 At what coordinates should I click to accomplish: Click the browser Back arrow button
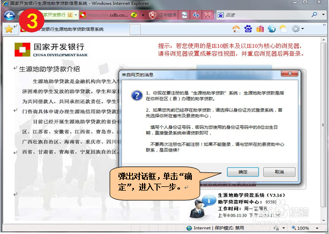(10, 16)
